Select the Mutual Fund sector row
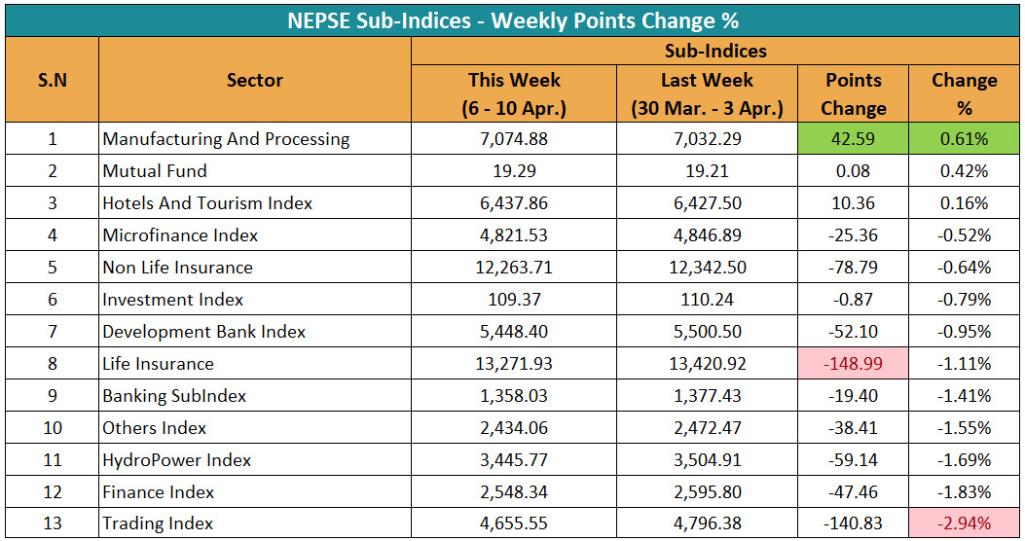The image size is (1025, 541). (x=155, y=171)
